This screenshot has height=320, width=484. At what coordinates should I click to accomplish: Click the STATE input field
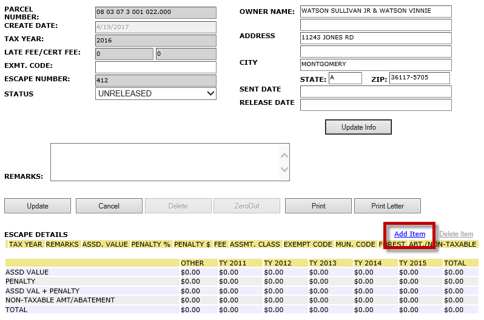[345, 78]
